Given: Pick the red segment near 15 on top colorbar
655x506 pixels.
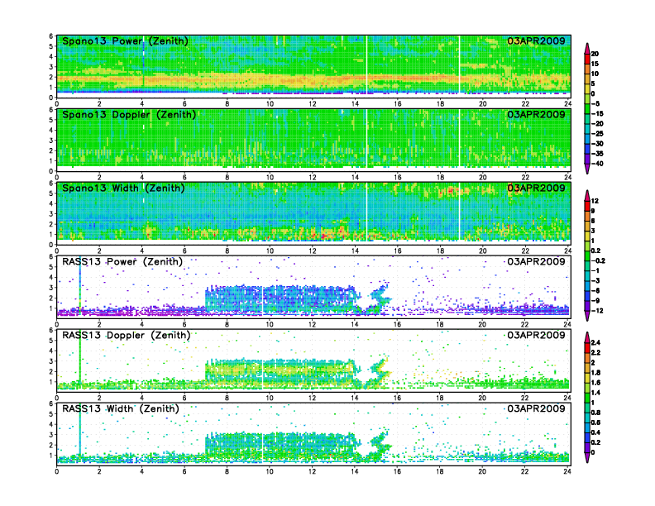Looking at the screenshot, I should pos(587,59).
